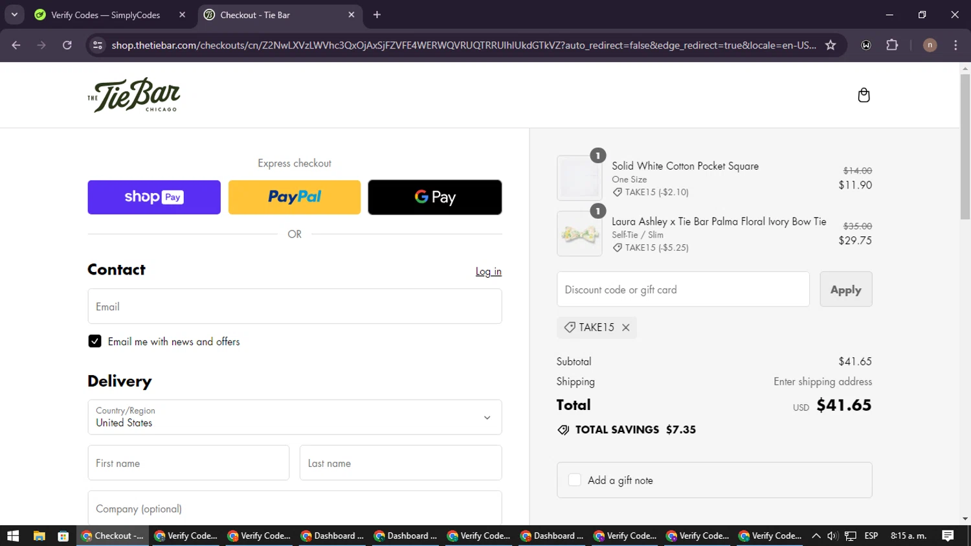Switch input language ESP indicator

[871, 536]
